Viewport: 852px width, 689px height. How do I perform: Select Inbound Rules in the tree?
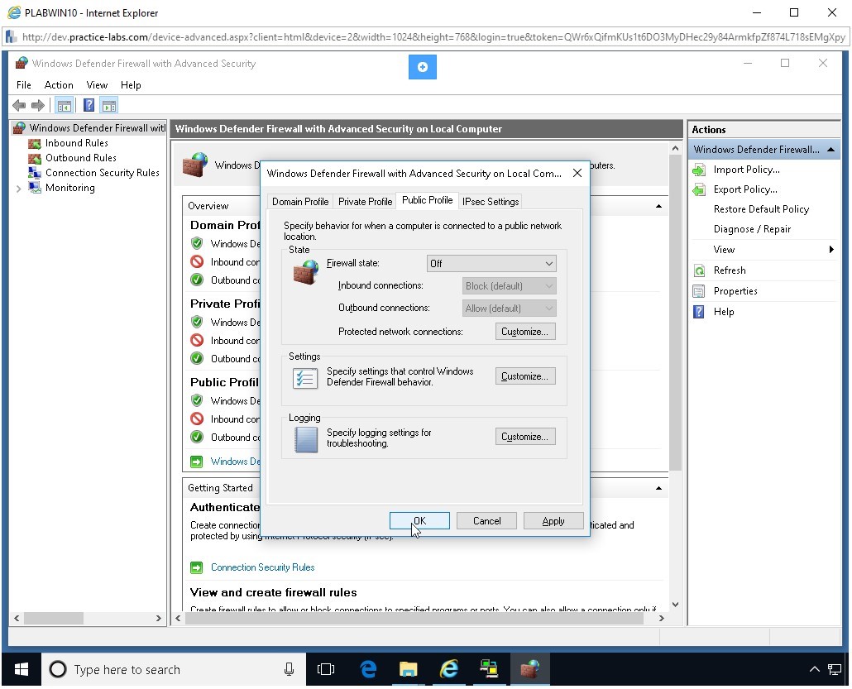coord(76,143)
